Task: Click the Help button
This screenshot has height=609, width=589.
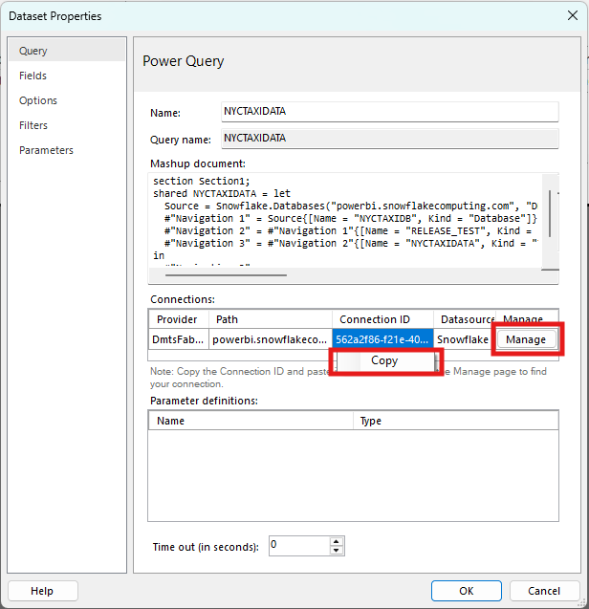Action: point(42,591)
